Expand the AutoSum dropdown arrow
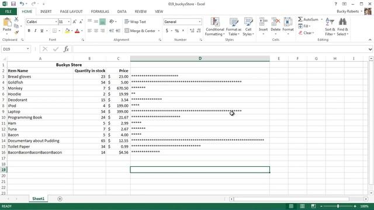374x210 pixels. coord(321,19)
